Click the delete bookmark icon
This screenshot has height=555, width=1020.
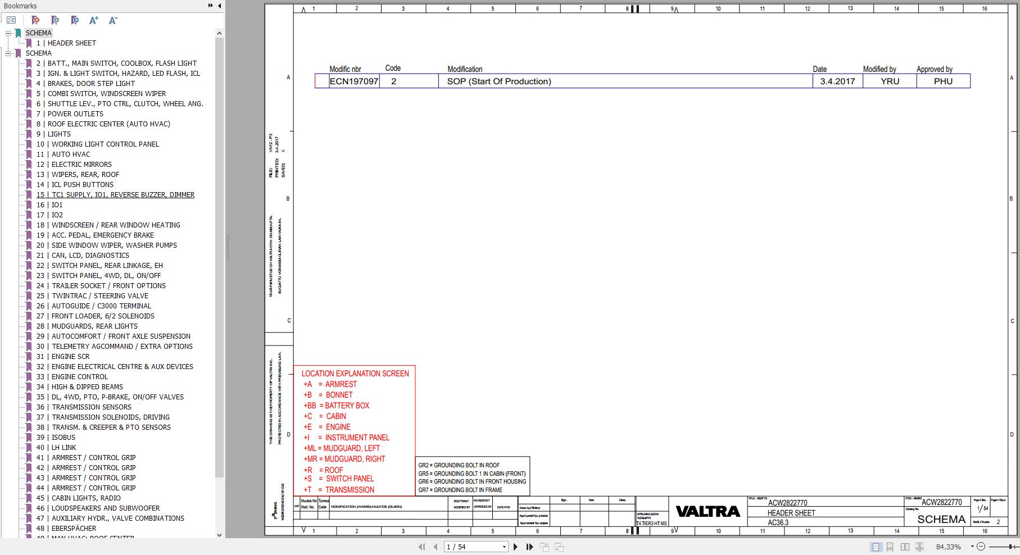click(35, 20)
